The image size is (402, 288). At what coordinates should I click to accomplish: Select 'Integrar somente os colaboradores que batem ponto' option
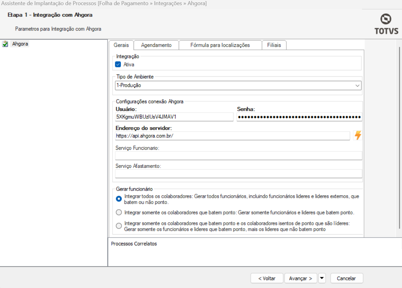[119, 213]
